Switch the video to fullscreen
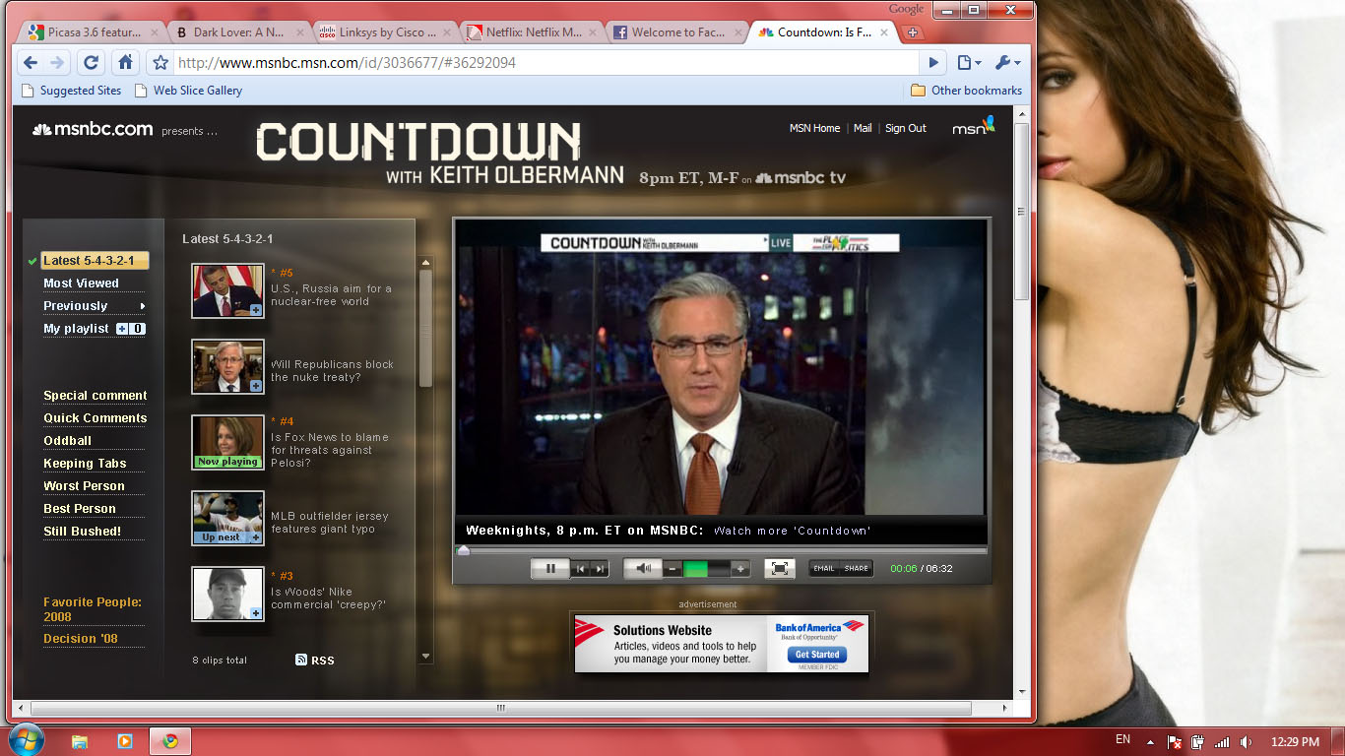Image resolution: width=1345 pixels, height=756 pixels. tap(779, 568)
